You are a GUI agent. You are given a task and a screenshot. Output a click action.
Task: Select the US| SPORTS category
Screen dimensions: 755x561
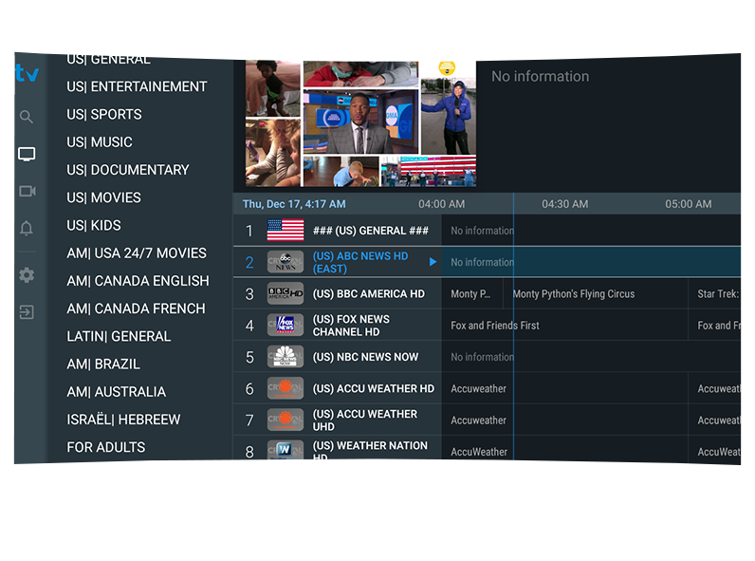point(104,114)
